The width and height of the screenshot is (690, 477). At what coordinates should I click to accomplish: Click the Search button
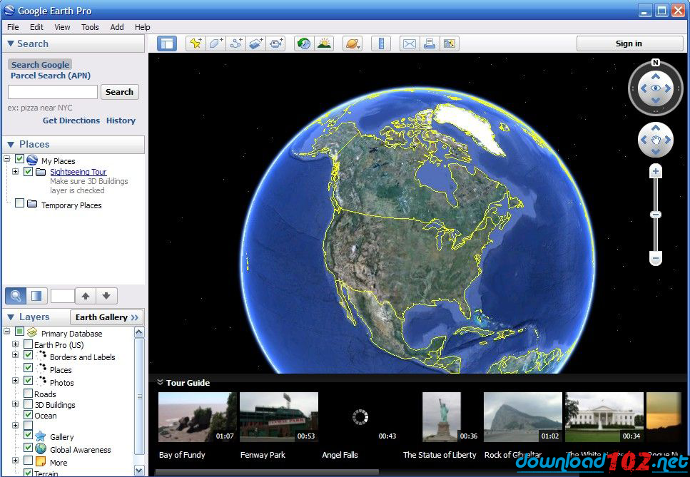click(119, 92)
